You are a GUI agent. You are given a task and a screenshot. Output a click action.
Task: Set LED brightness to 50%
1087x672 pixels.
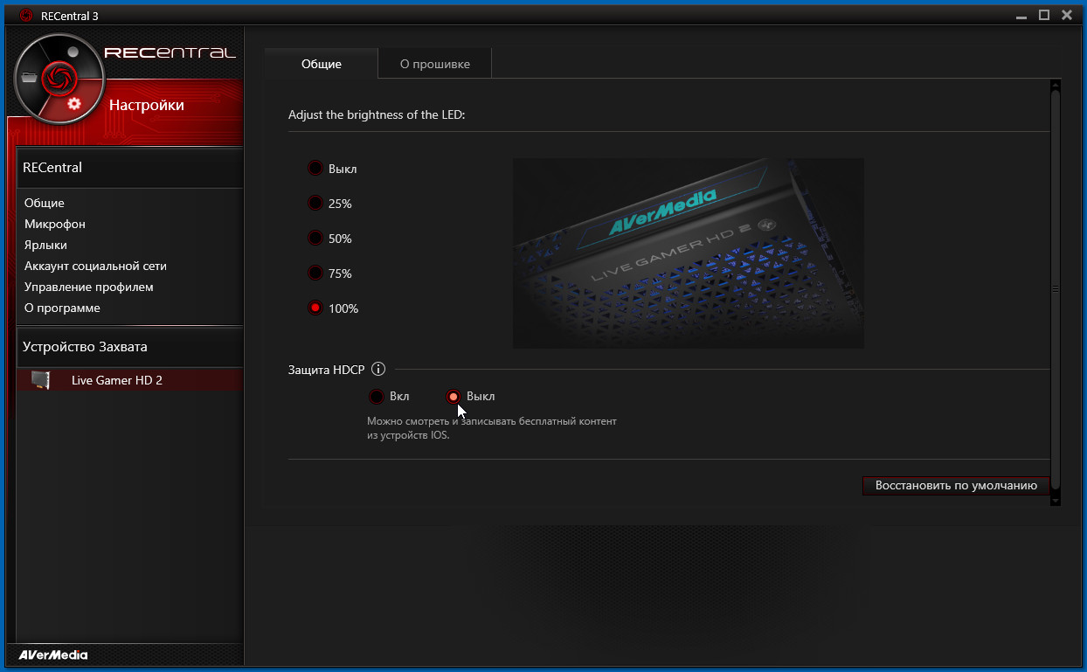tap(315, 238)
